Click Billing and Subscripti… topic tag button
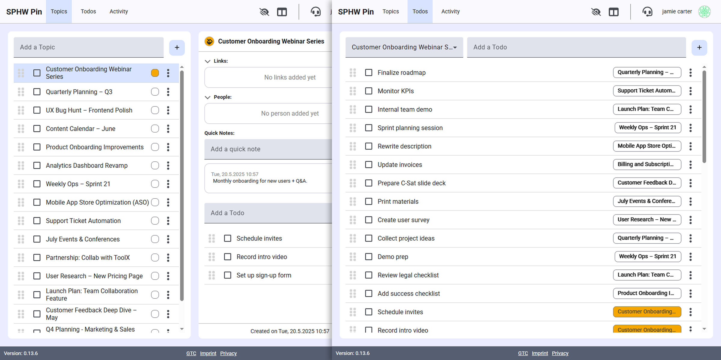Image resolution: width=721 pixels, height=360 pixels. (647, 164)
